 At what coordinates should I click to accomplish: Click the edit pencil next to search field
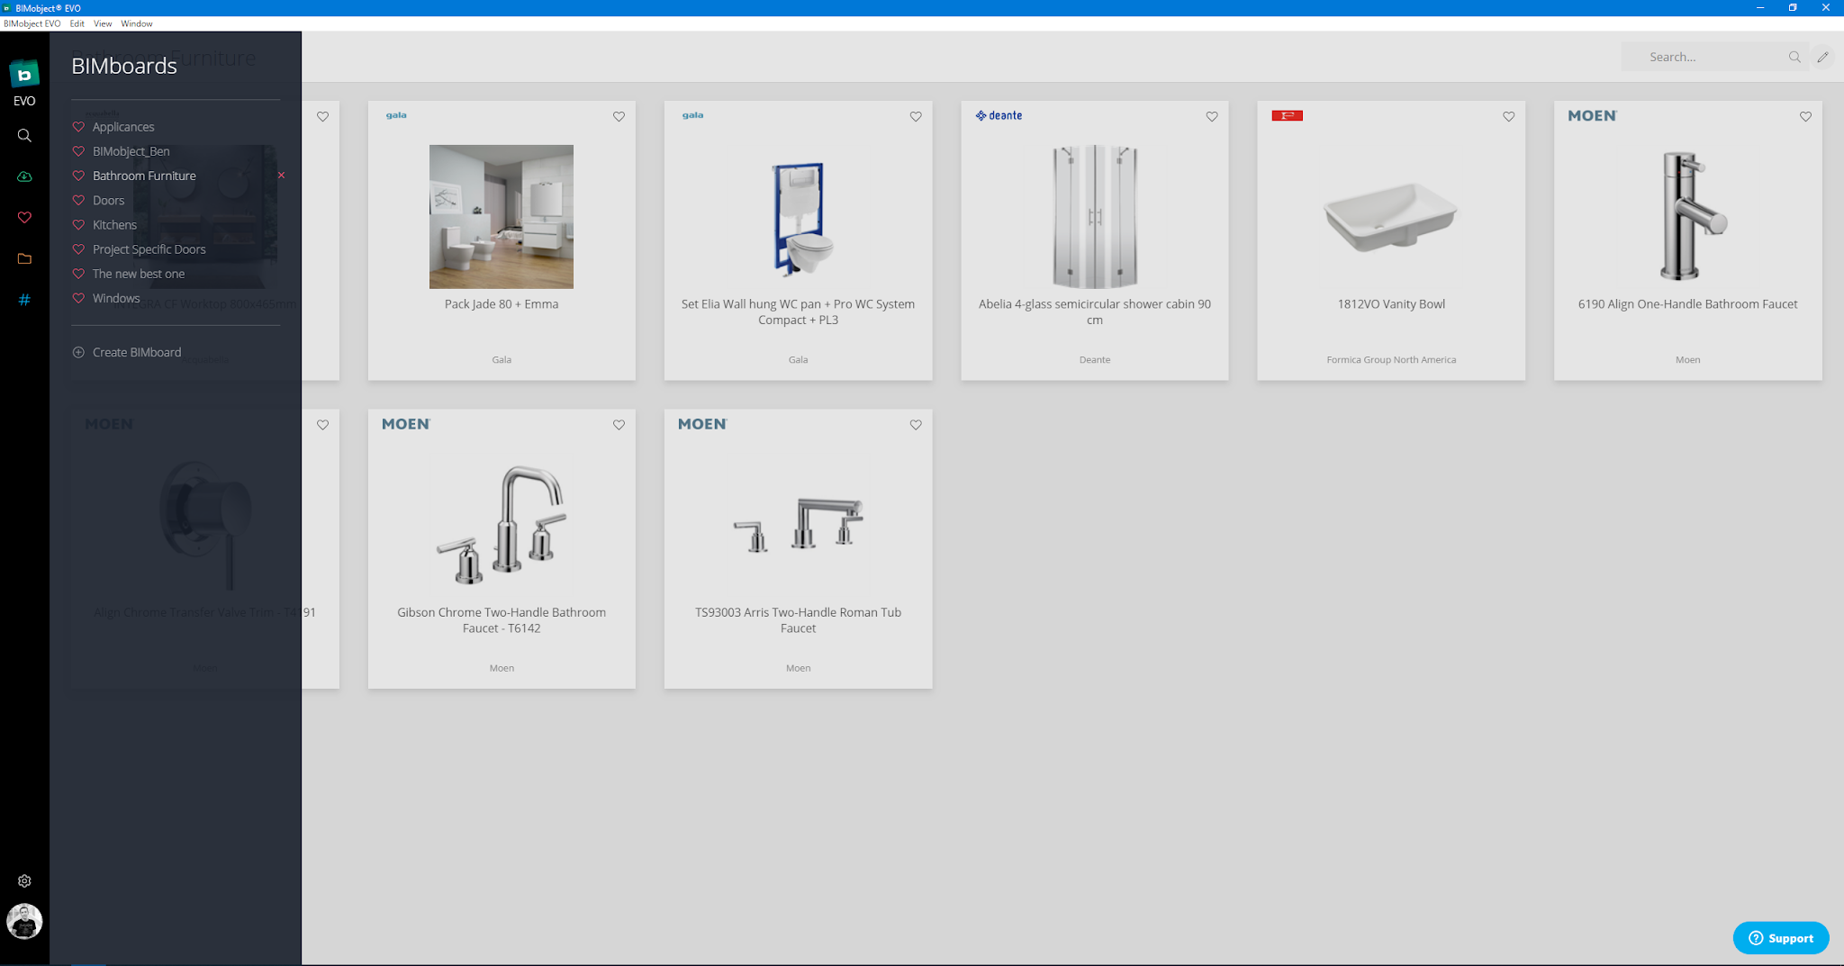pos(1824,56)
